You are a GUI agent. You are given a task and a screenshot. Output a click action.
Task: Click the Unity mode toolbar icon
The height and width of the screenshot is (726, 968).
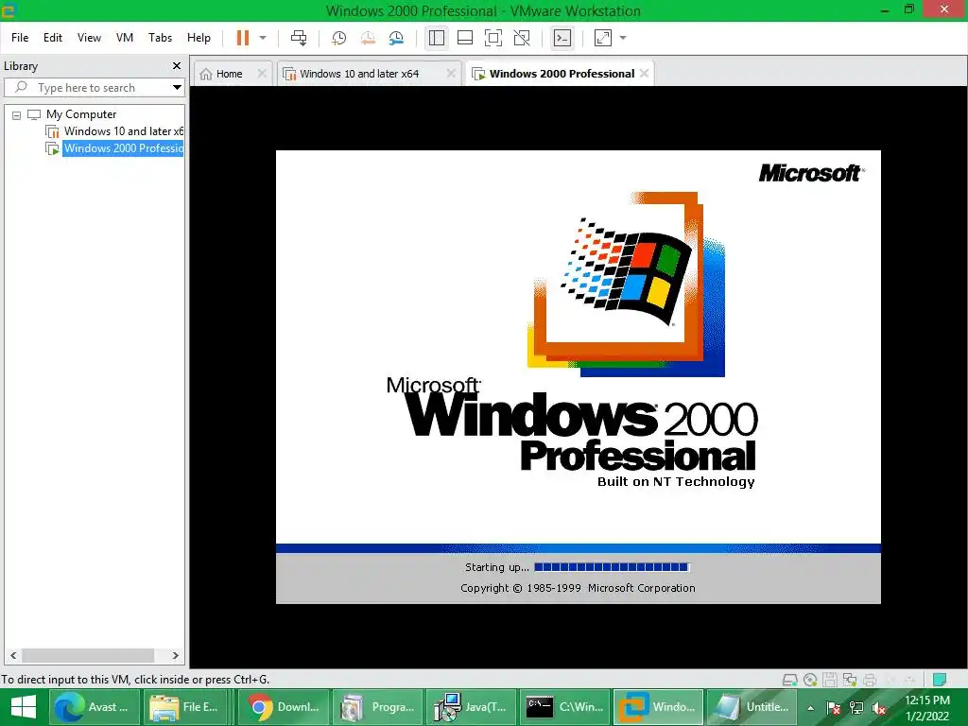point(522,38)
